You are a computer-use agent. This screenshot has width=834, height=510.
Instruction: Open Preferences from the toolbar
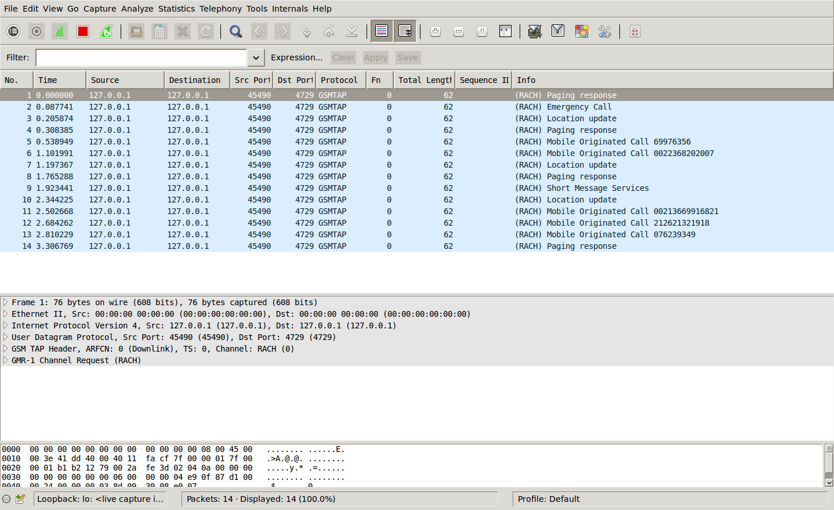605,31
